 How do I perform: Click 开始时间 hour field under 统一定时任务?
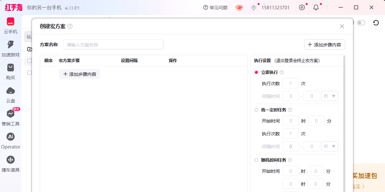(291, 121)
